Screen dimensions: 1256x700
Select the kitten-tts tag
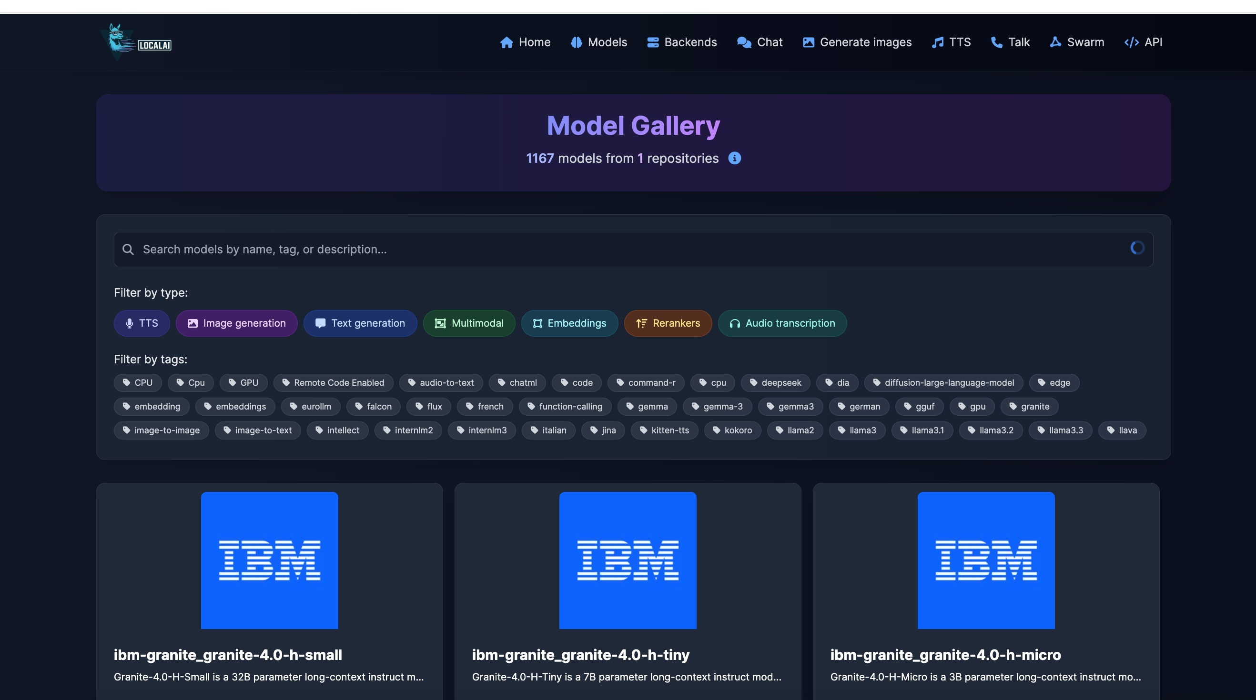coord(665,430)
